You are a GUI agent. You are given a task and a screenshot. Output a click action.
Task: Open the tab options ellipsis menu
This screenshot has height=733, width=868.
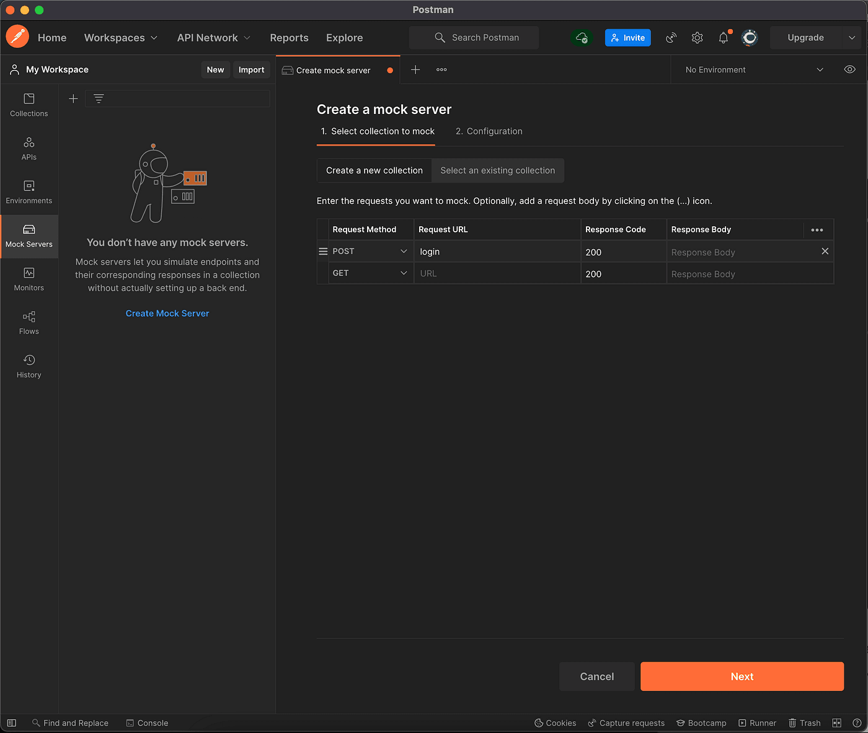pos(441,70)
